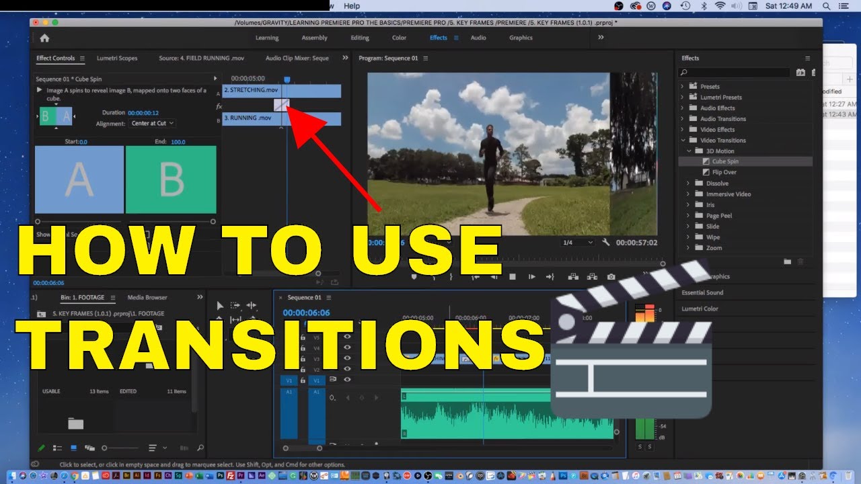Toggle V1 track visibility eye
This screenshot has height=484, width=861.
tap(348, 380)
